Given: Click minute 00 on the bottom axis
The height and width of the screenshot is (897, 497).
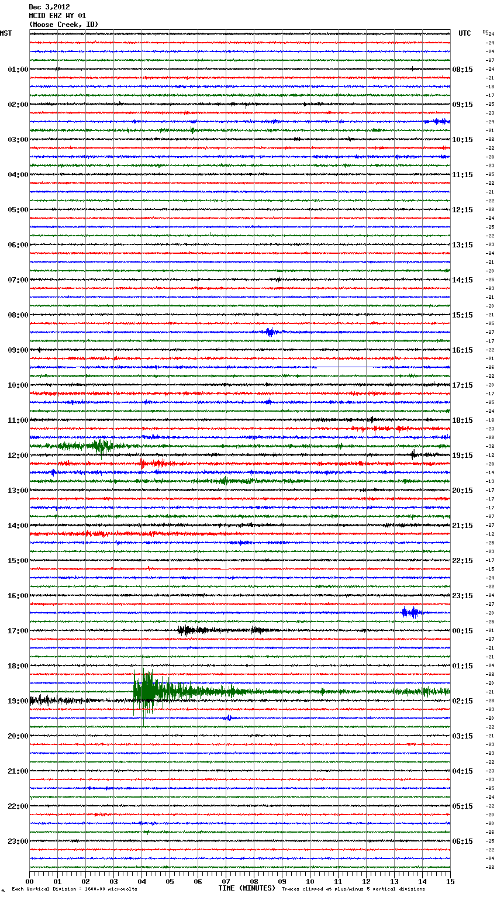Looking at the screenshot, I should point(29,881).
